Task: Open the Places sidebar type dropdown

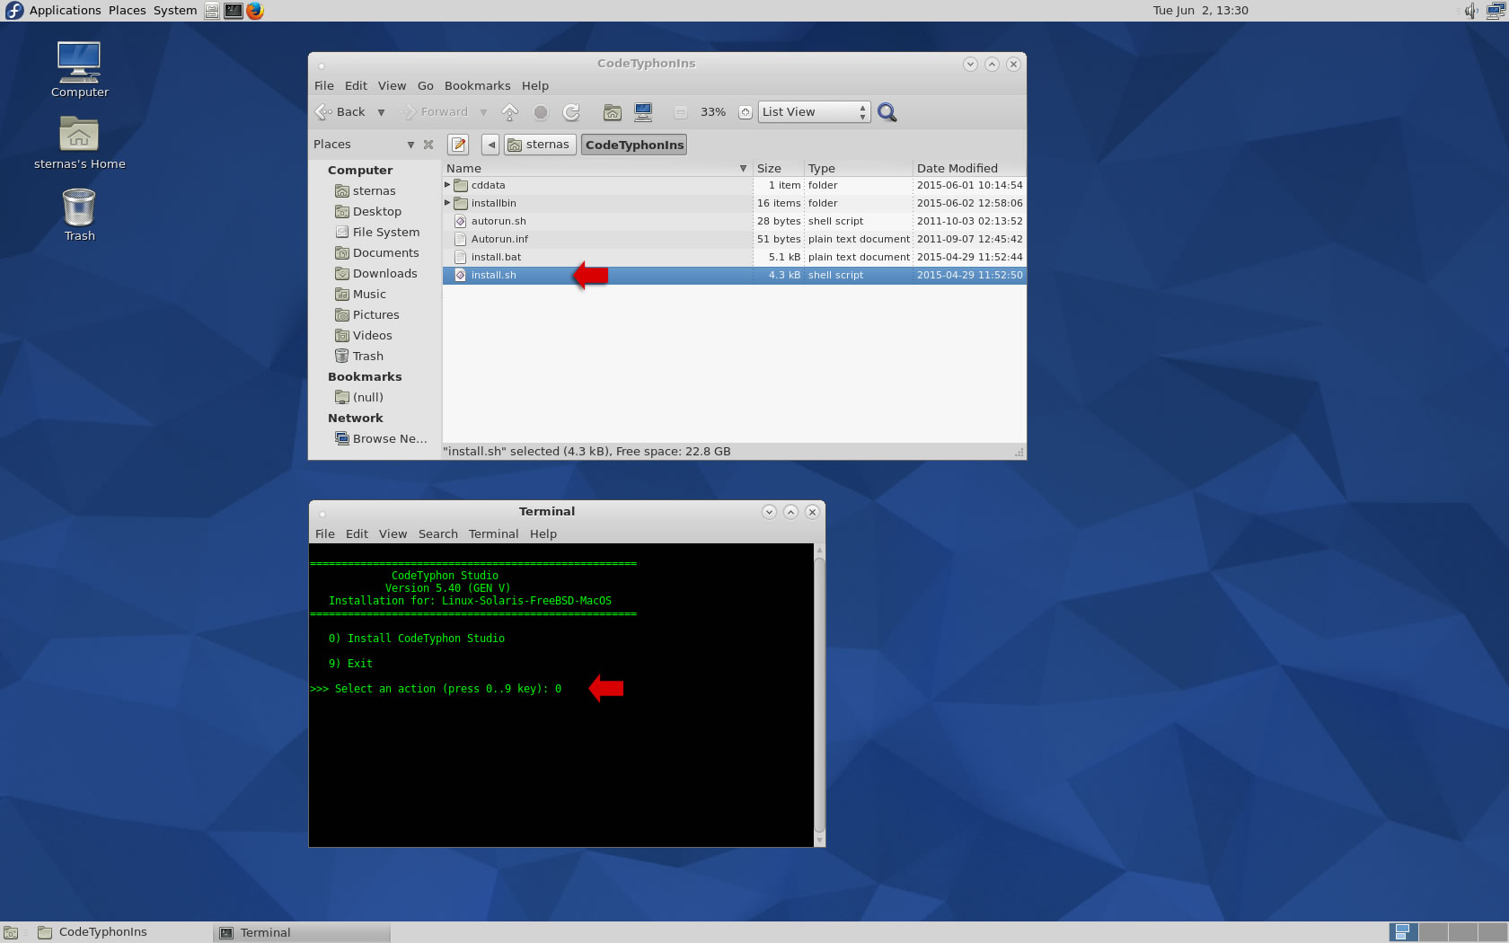Action: click(x=410, y=145)
